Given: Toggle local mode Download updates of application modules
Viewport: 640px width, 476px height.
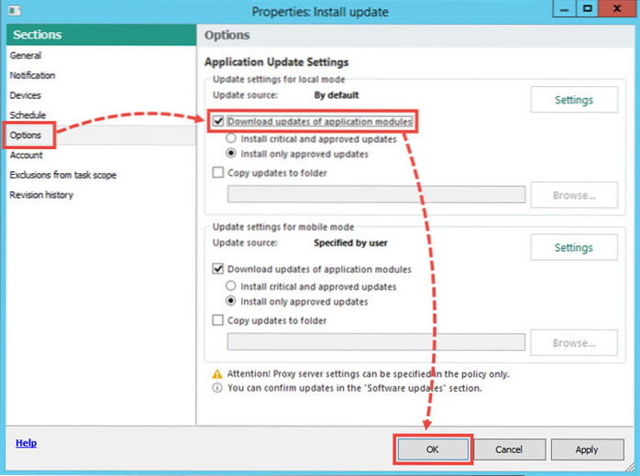Looking at the screenshot, I should [218, 121].
